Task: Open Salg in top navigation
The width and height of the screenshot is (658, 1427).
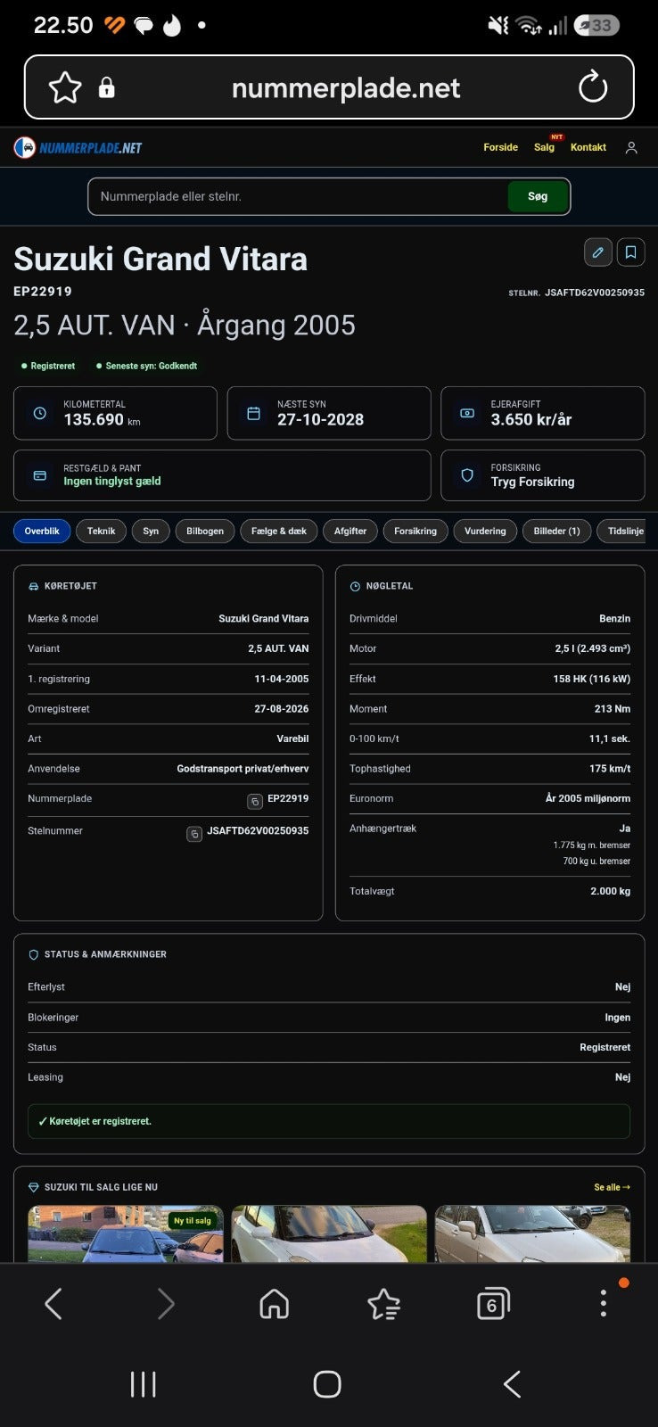Action: [544, 147]
